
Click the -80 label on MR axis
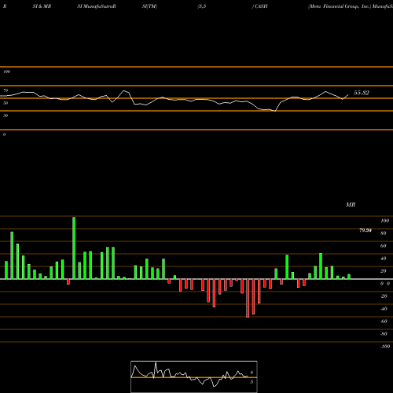point(384,334)
